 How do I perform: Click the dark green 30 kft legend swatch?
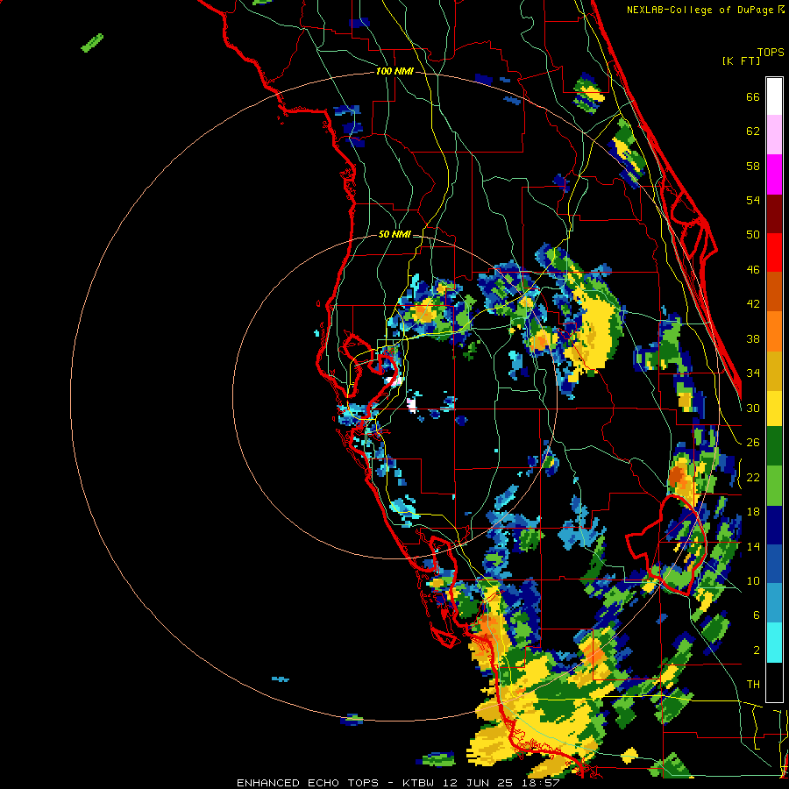tap(774, 446)
